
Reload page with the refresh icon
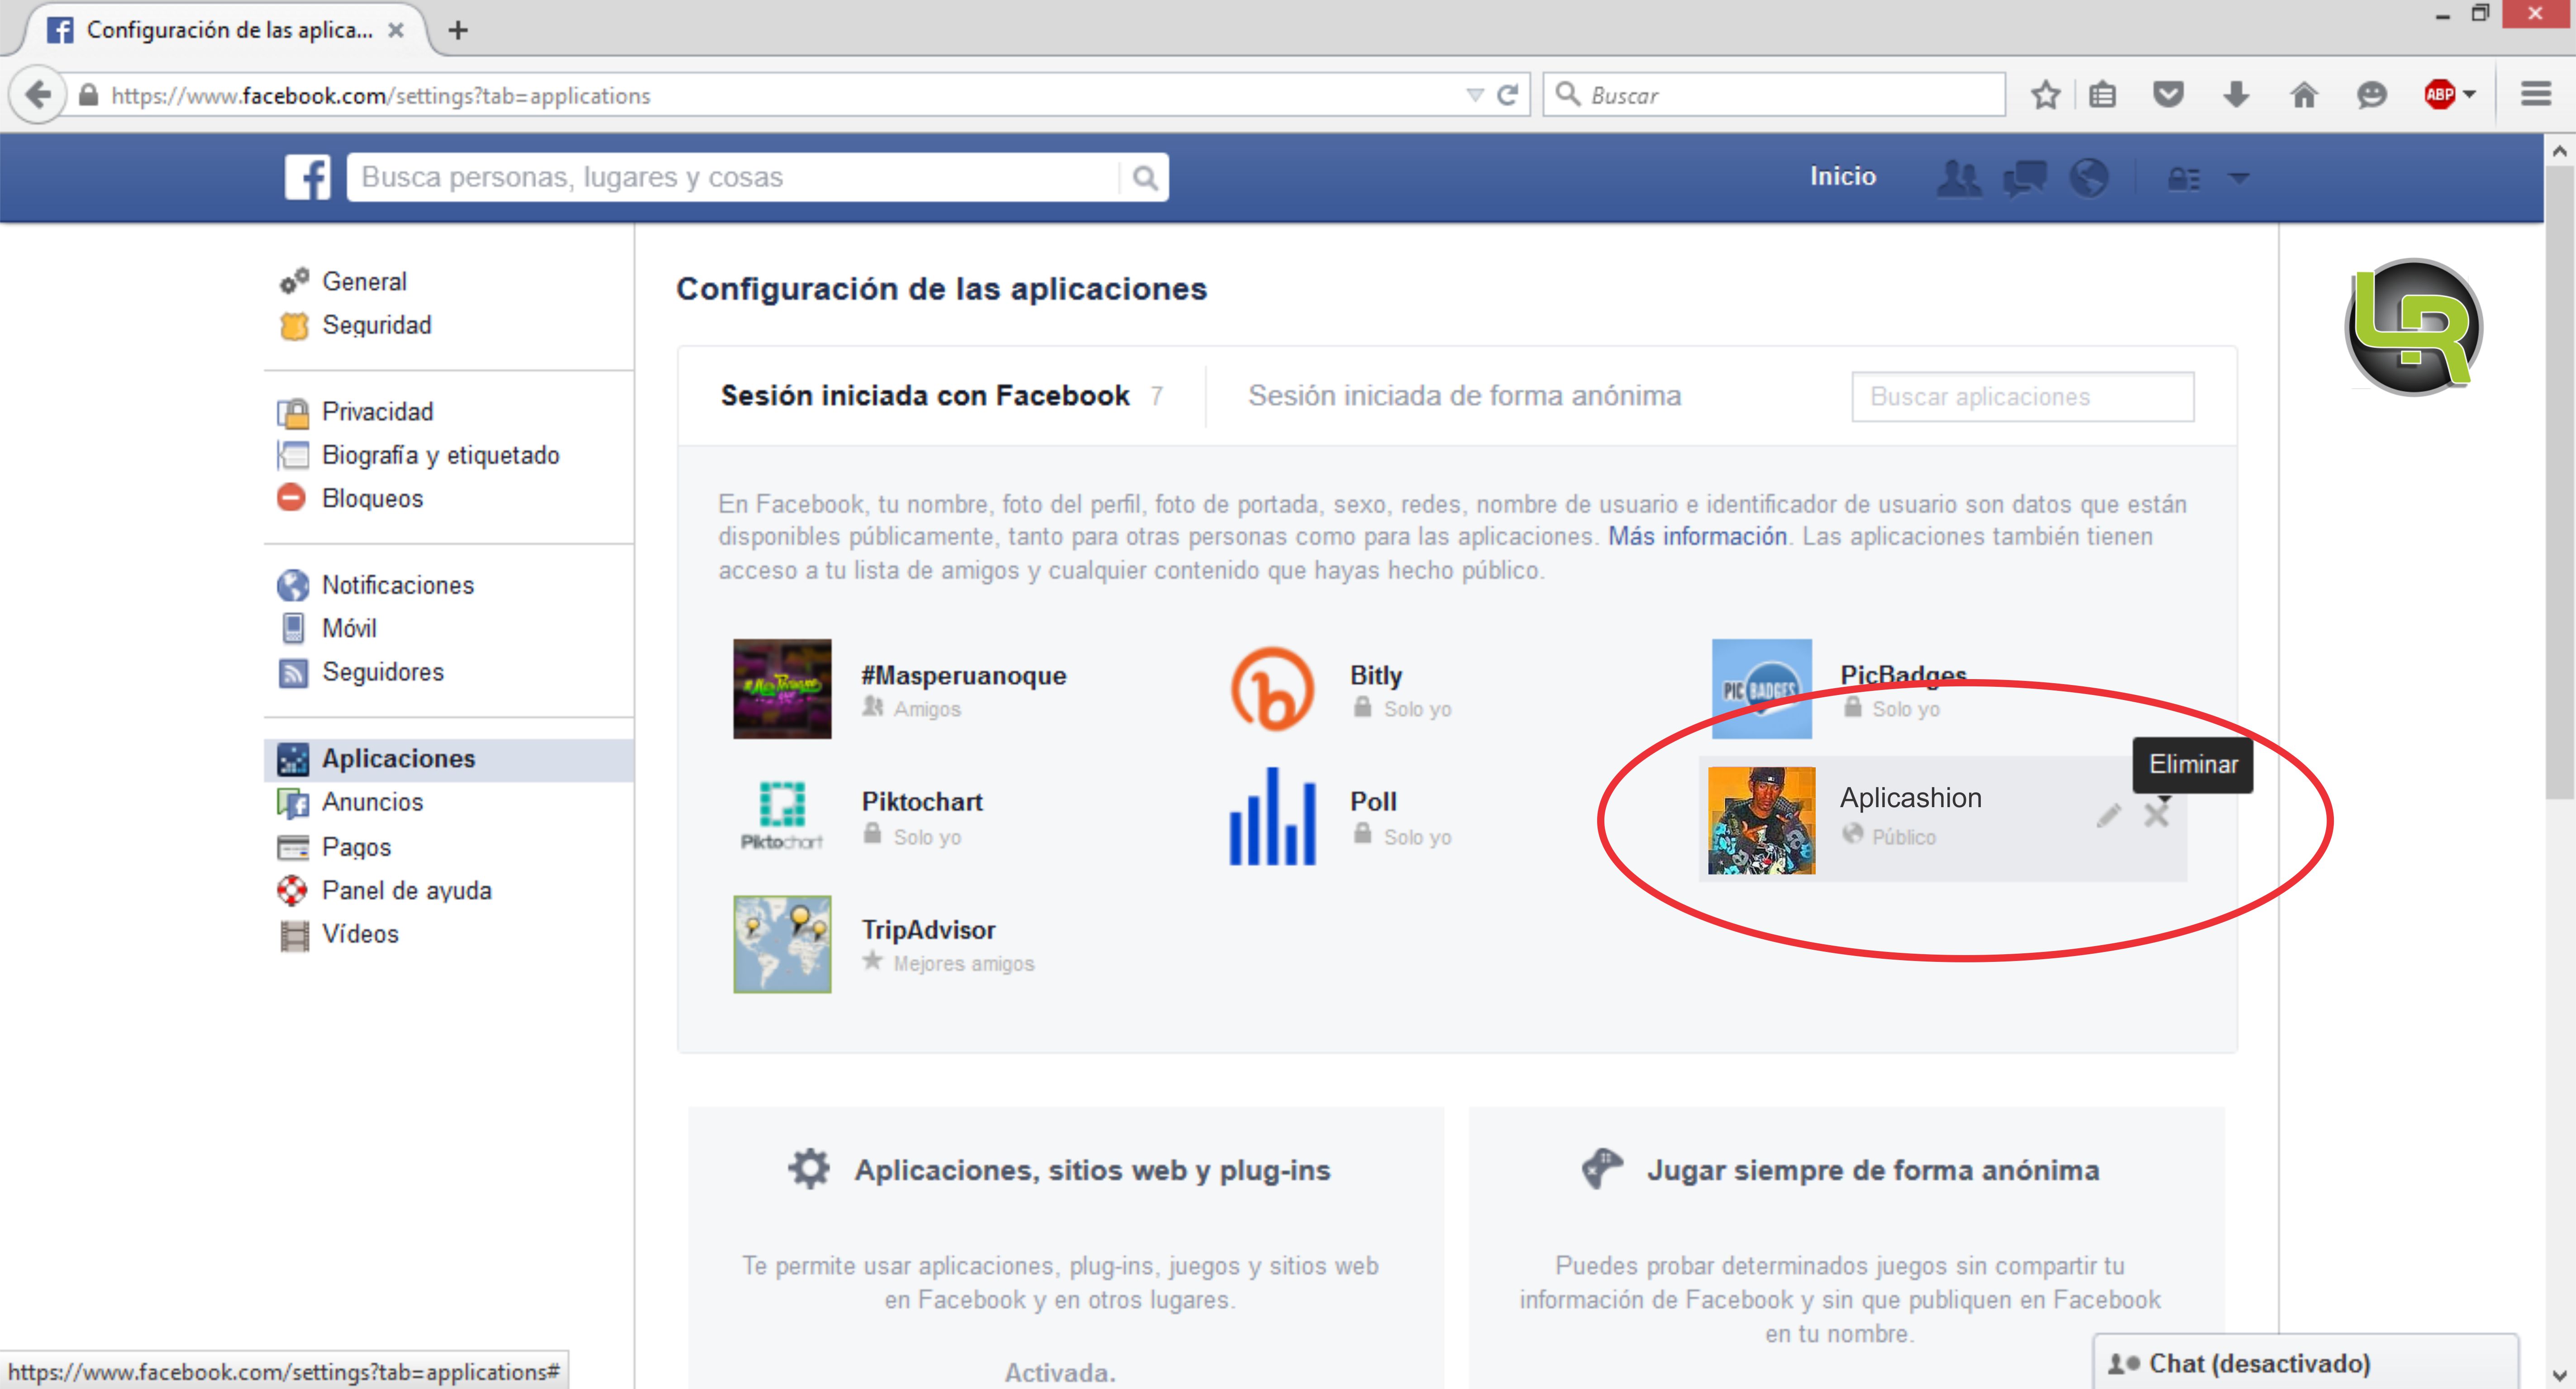[x=1507, y=95]
